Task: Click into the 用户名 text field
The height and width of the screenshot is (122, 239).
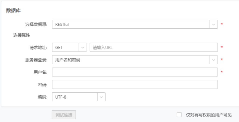Action: tap(135, 72)
